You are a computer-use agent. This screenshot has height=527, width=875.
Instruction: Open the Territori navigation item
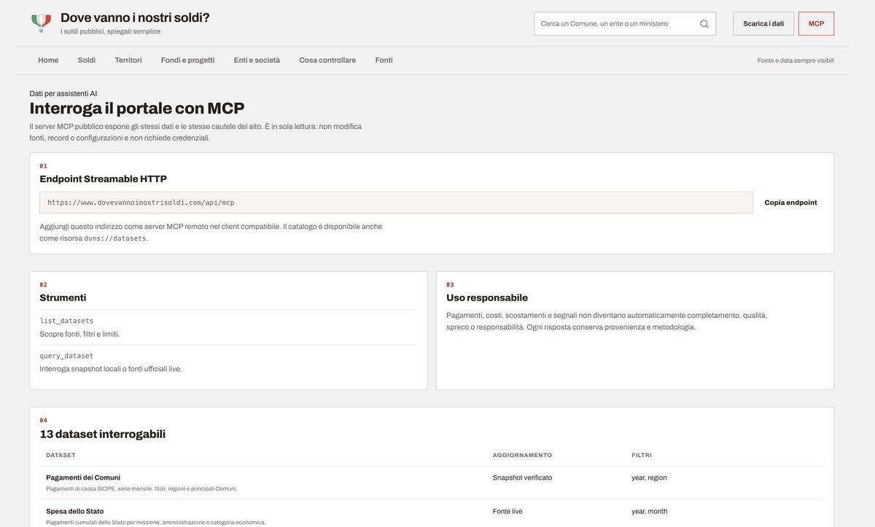tap(128, 60)
